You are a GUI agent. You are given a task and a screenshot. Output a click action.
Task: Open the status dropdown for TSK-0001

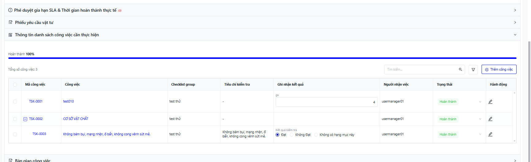(x=480, y=102)
